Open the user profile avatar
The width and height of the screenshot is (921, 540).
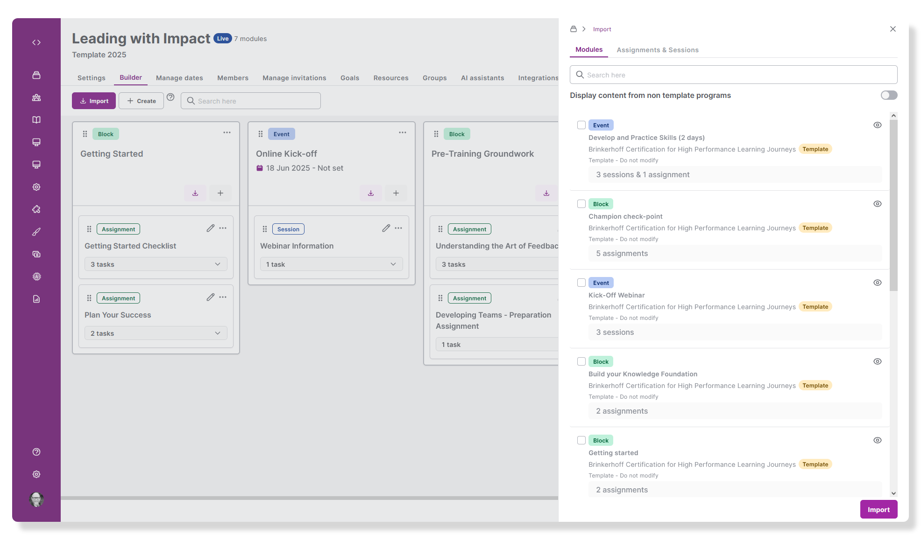click(36, 499)
